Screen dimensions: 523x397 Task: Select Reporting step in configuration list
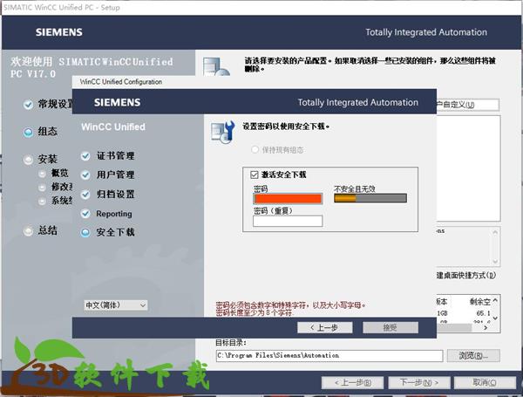pyautogui.click(x=114, y=214)
